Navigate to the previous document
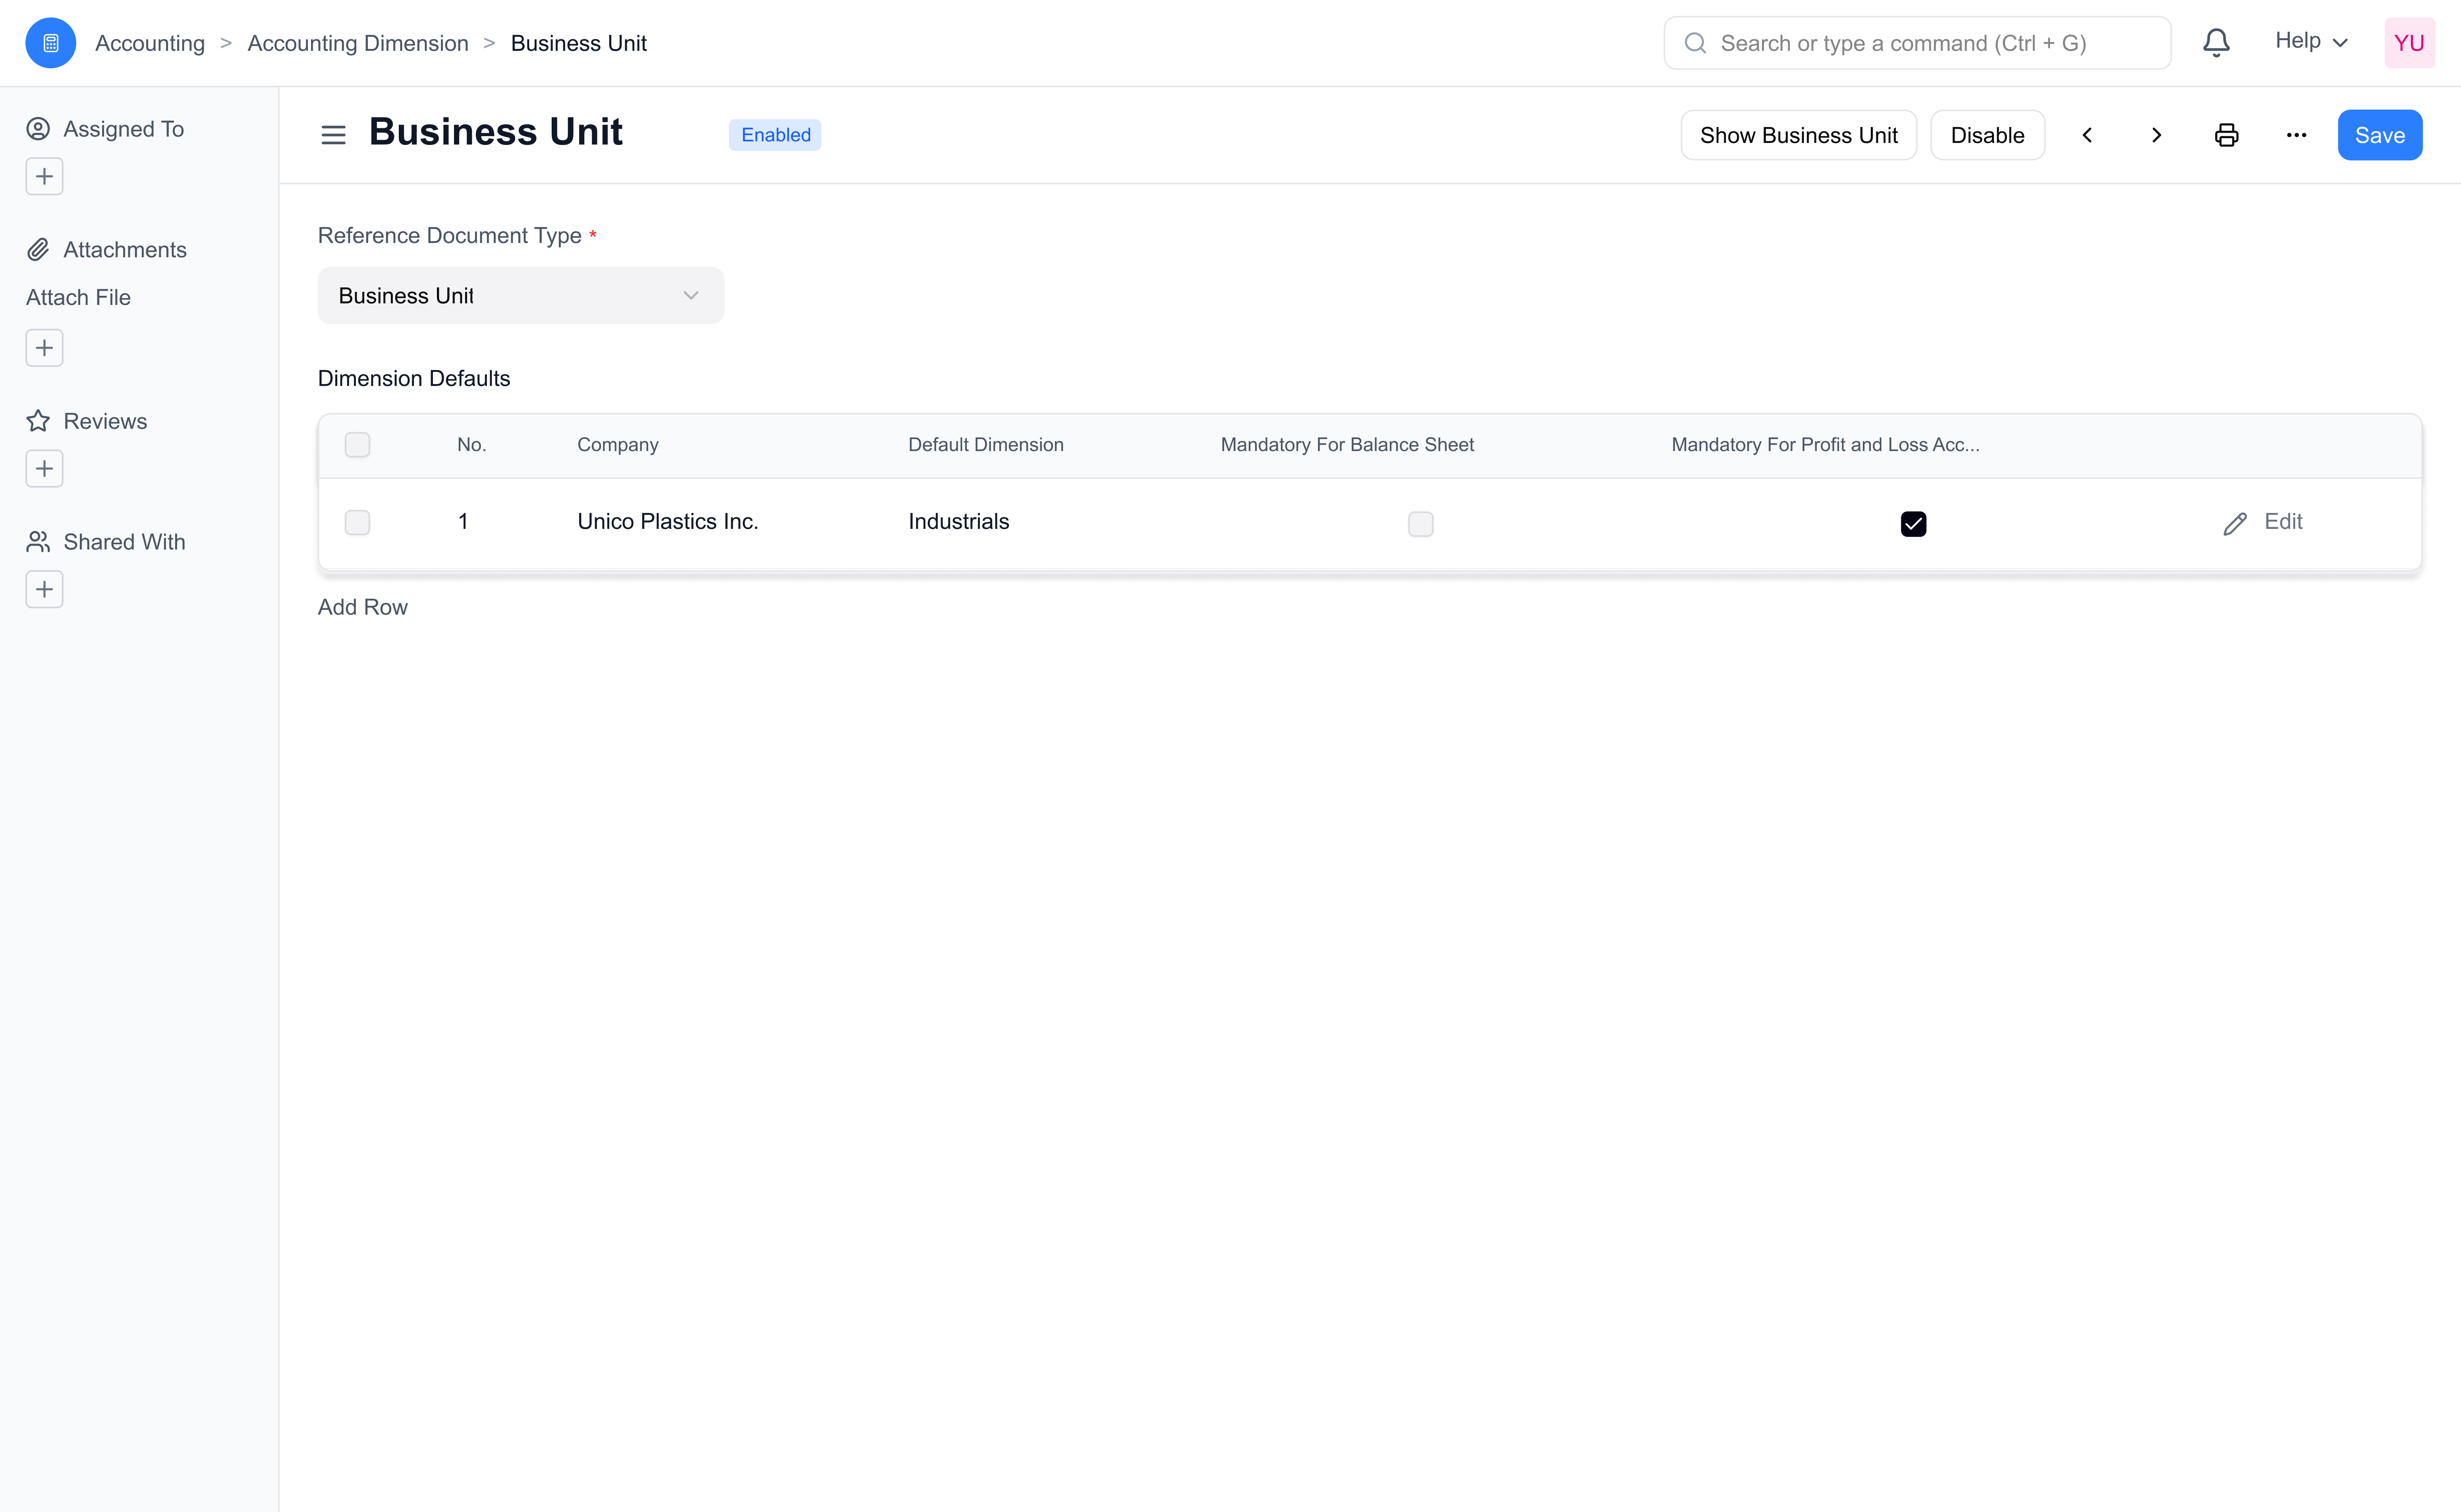This screenshot has width=2461, height=1512. (2088, 134)
